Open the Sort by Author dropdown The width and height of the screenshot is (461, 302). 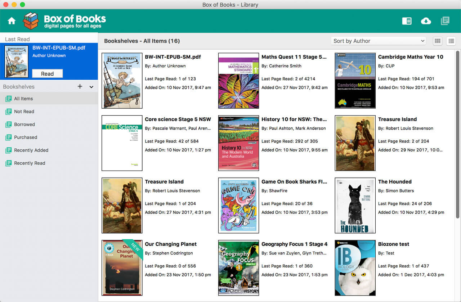[x=379, y=41]
